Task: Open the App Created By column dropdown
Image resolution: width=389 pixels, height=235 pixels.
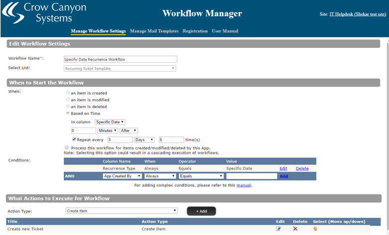Action: click(x=123, y=176)
